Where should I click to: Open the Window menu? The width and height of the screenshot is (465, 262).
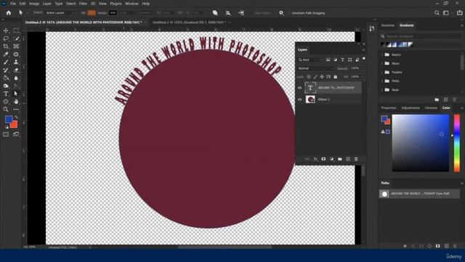pyautogui.click(x=132, y=4)
